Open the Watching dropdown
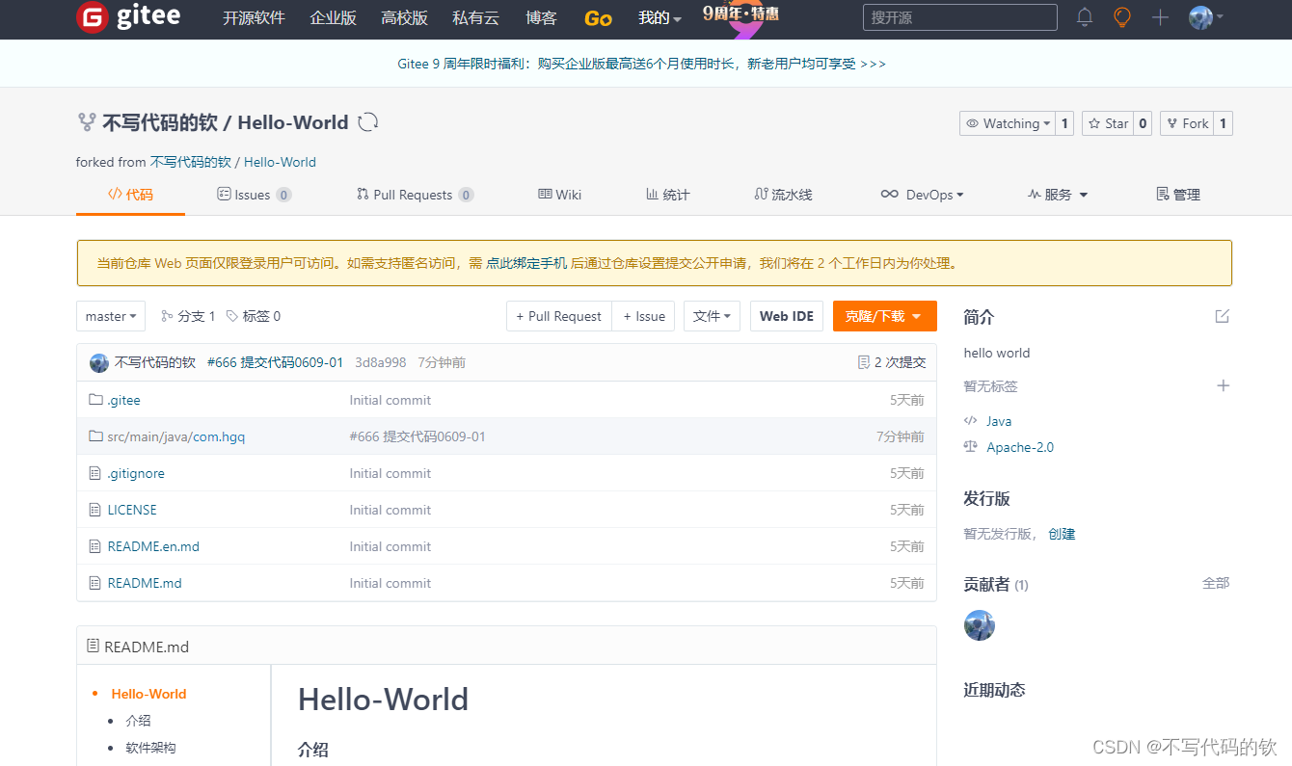 click(x=1008, y=123)
